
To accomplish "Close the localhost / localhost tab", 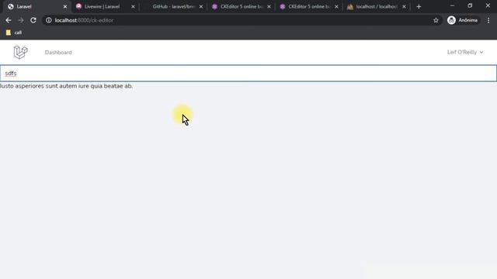I will pyautogui.click(x=404, y=7).
